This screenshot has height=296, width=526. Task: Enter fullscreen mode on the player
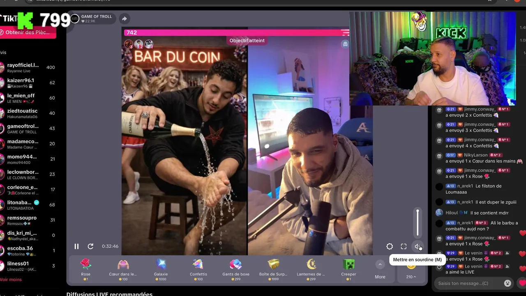tap(404, 246)
